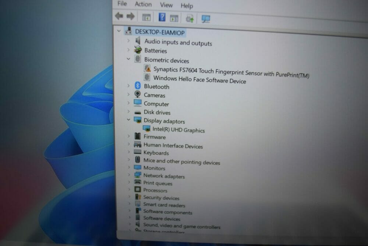Expand the Cameras category

point(128,94)
